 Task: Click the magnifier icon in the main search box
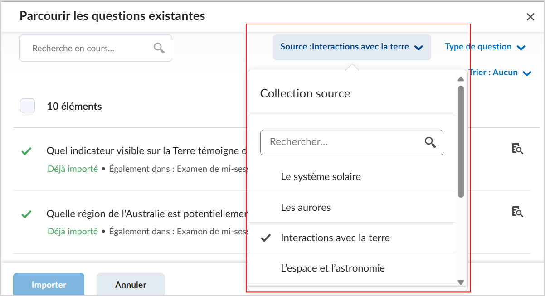[x=159, y=48]
